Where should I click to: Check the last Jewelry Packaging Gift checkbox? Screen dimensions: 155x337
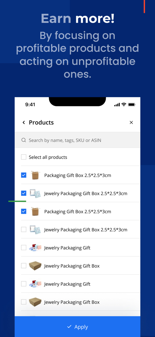24,284
